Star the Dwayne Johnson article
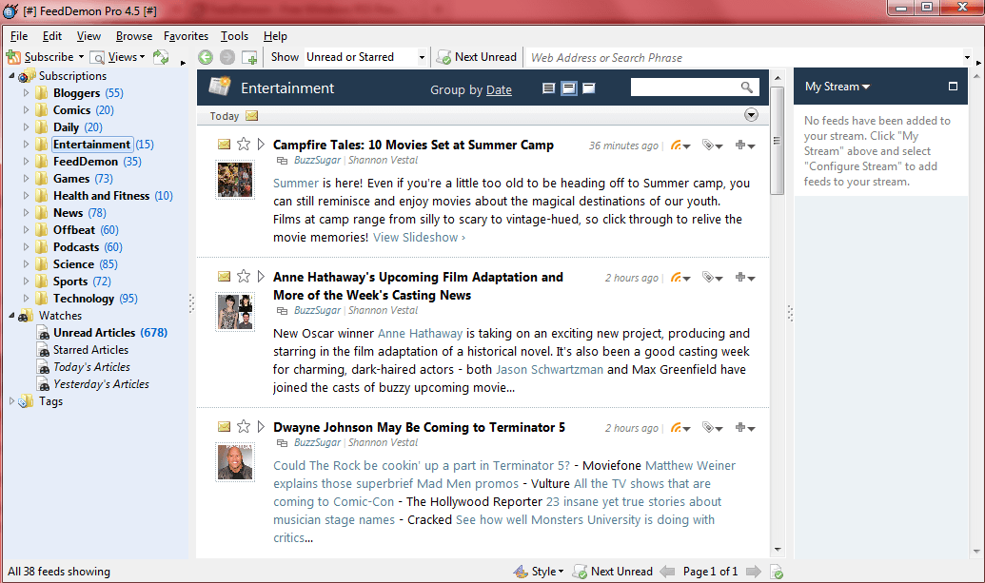The image size is (985, 583). pos(244,427)
